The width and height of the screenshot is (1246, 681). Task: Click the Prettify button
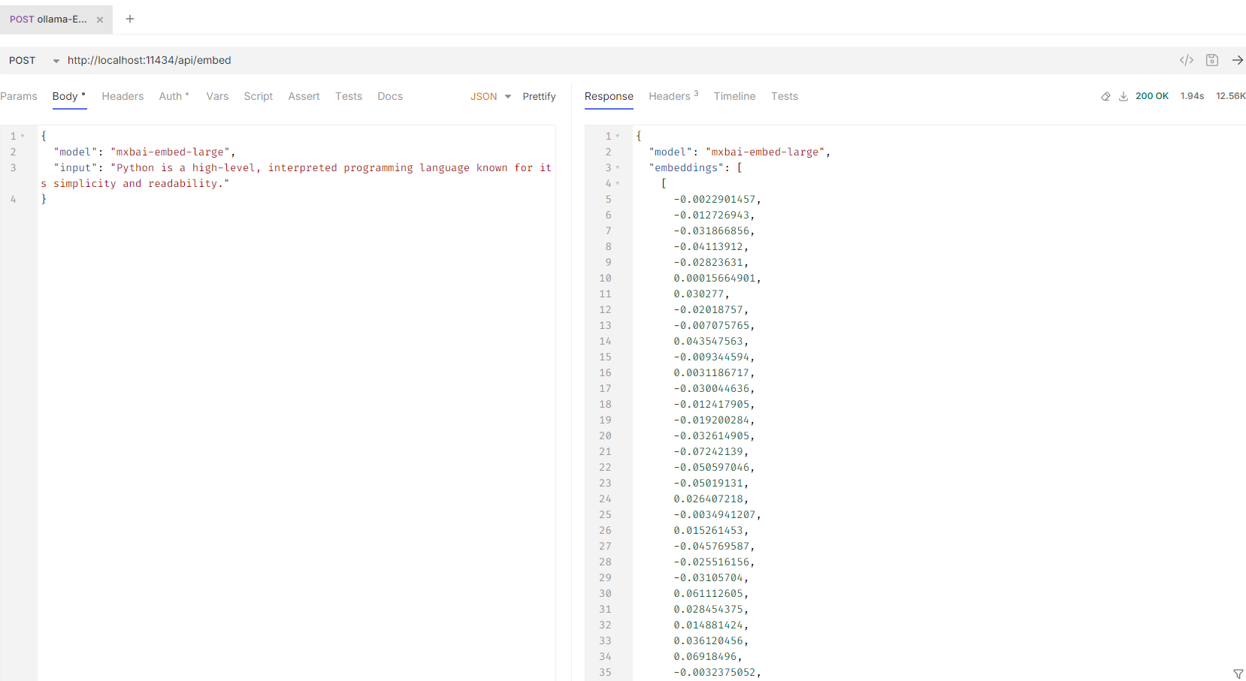539,96
